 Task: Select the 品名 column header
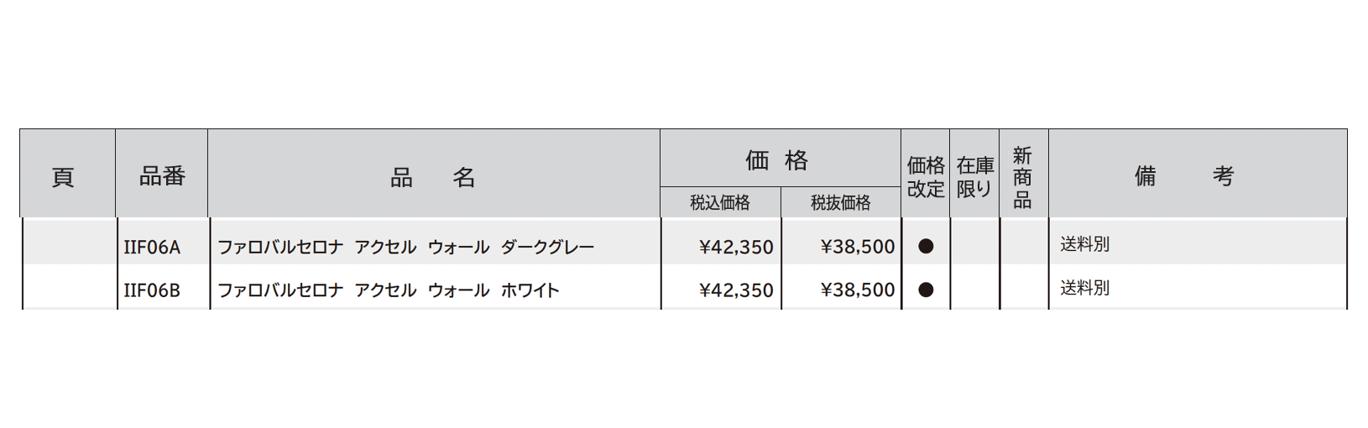click(433, 177)
